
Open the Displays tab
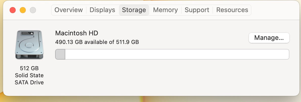(x=102, y=10)
